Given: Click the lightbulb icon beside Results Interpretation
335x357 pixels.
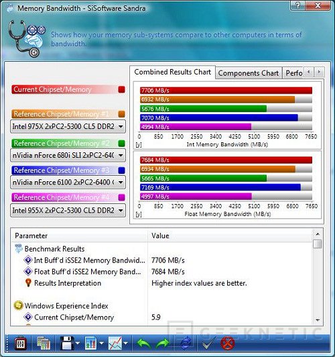Looking at the screenshot, I should click(x=28, y=283).
